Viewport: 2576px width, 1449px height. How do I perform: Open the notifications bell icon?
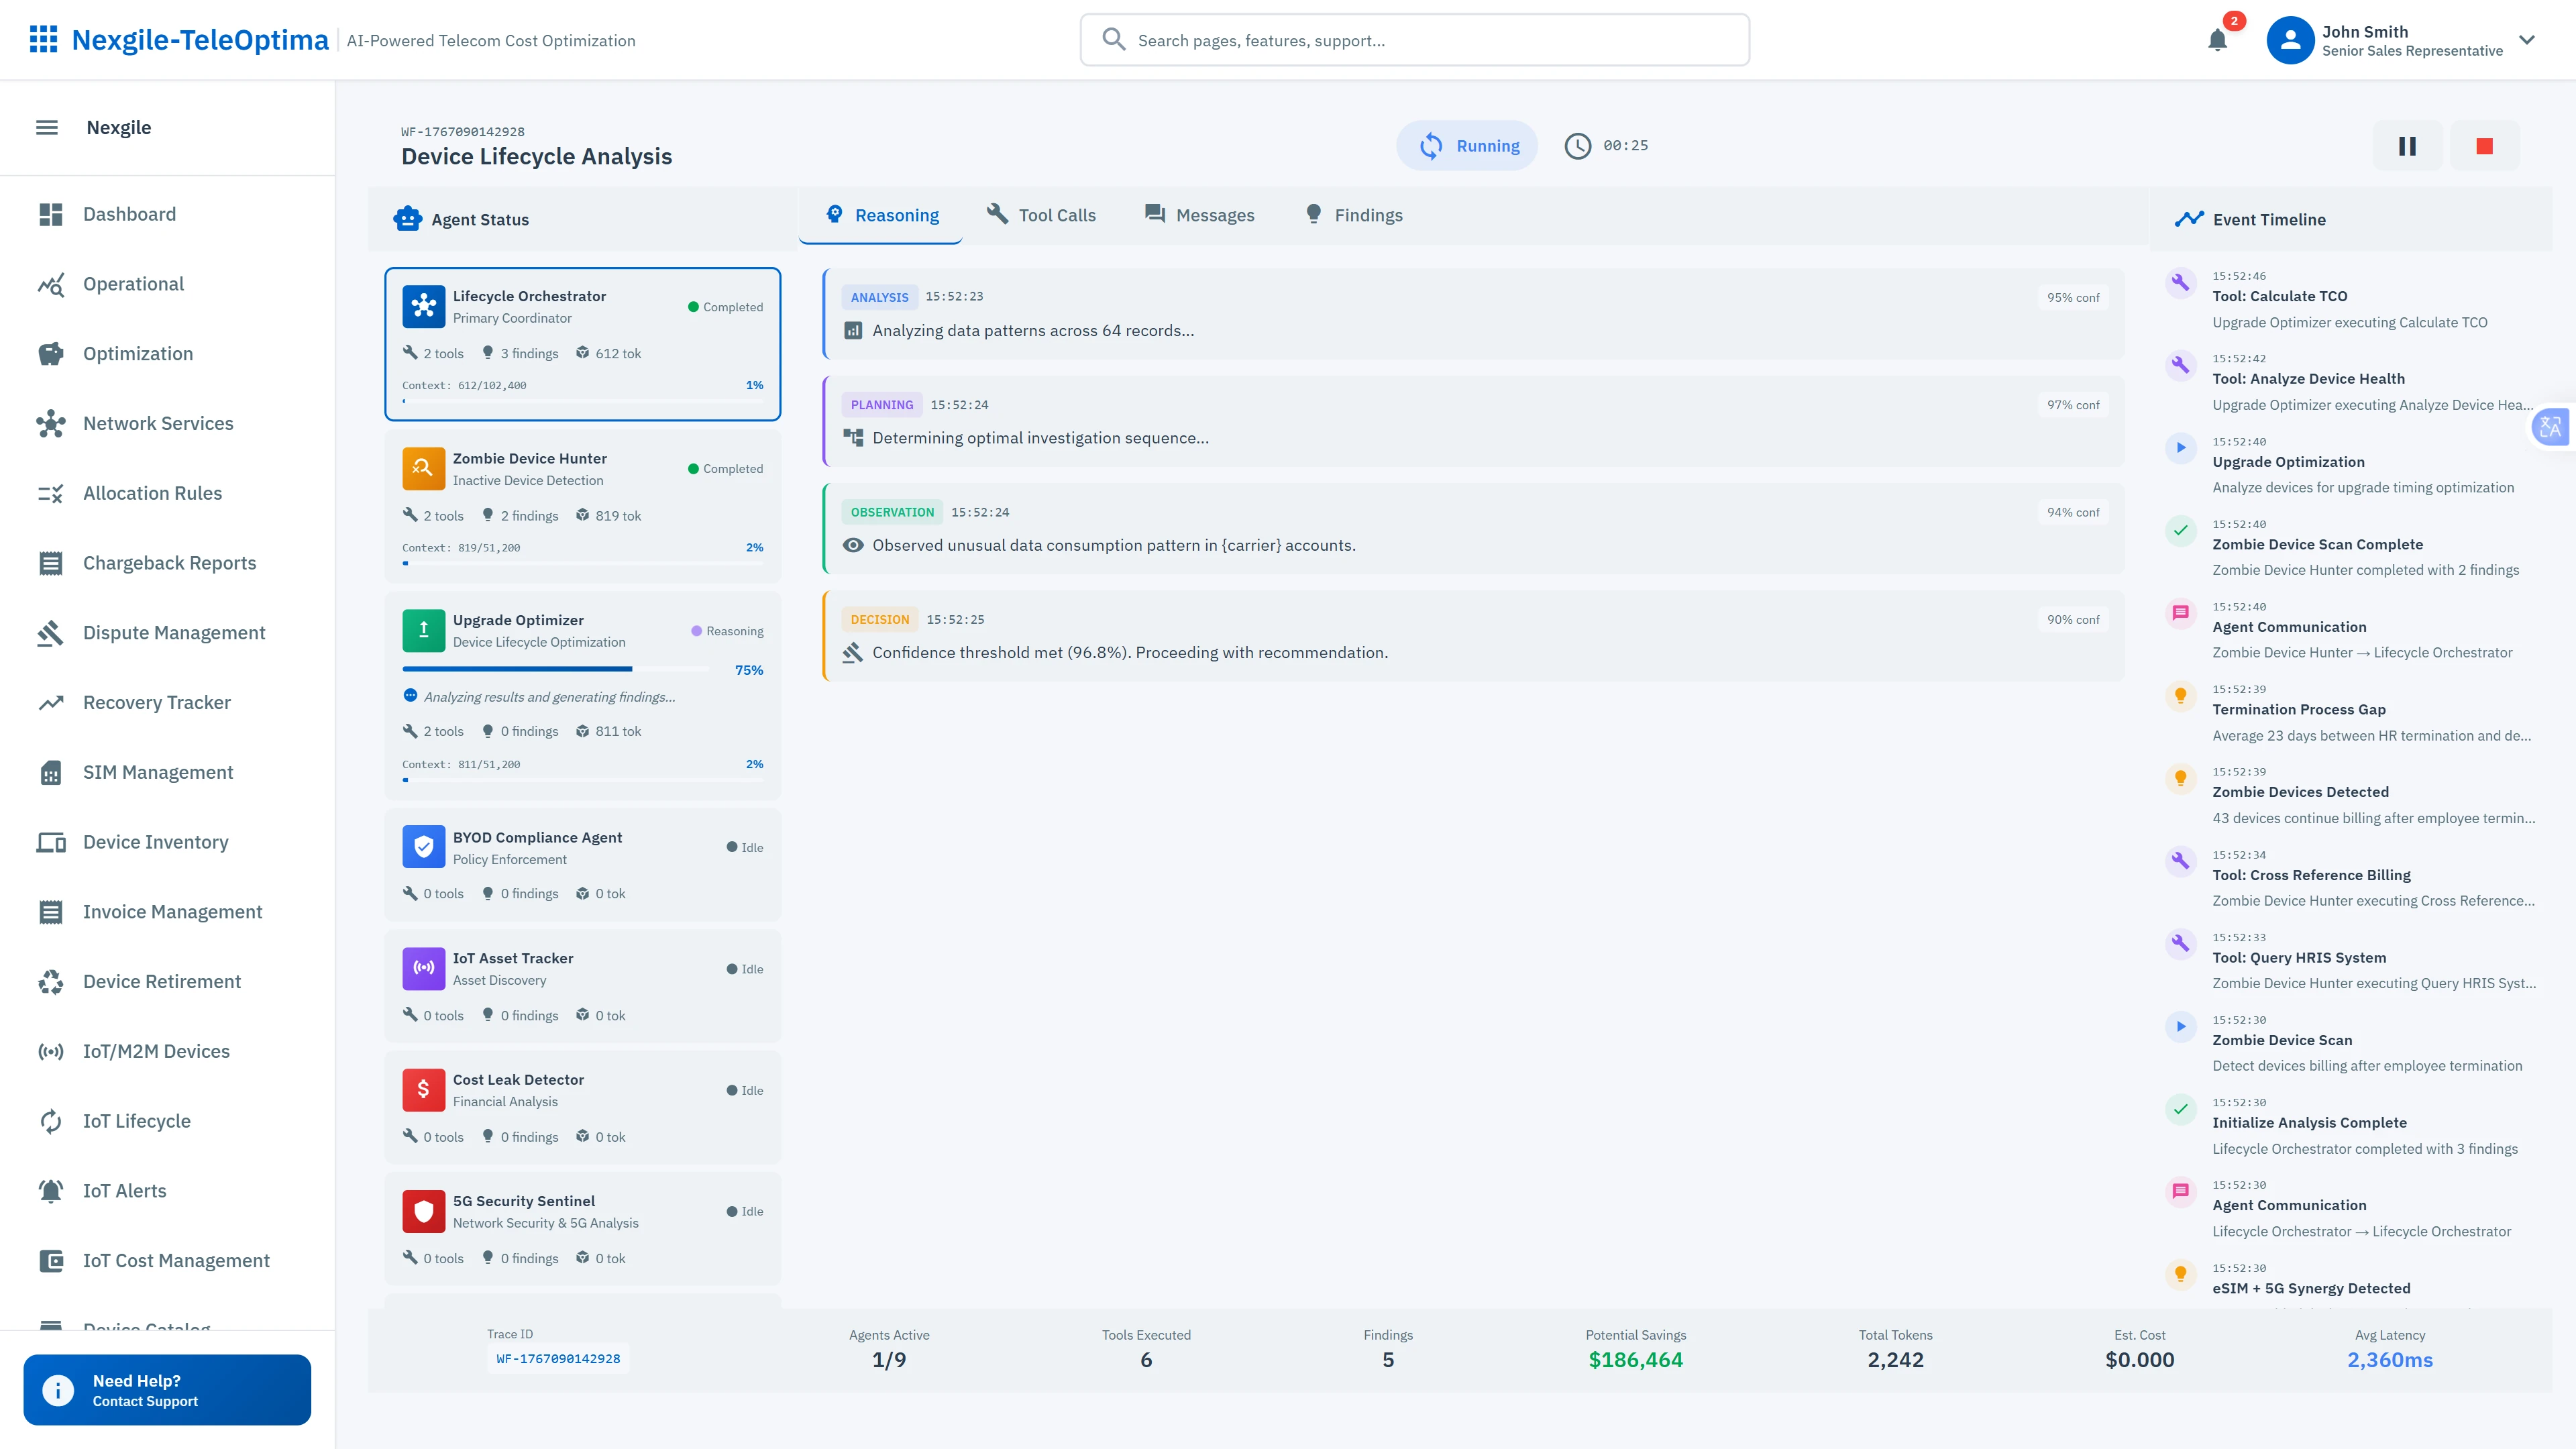pos(2217,40)
